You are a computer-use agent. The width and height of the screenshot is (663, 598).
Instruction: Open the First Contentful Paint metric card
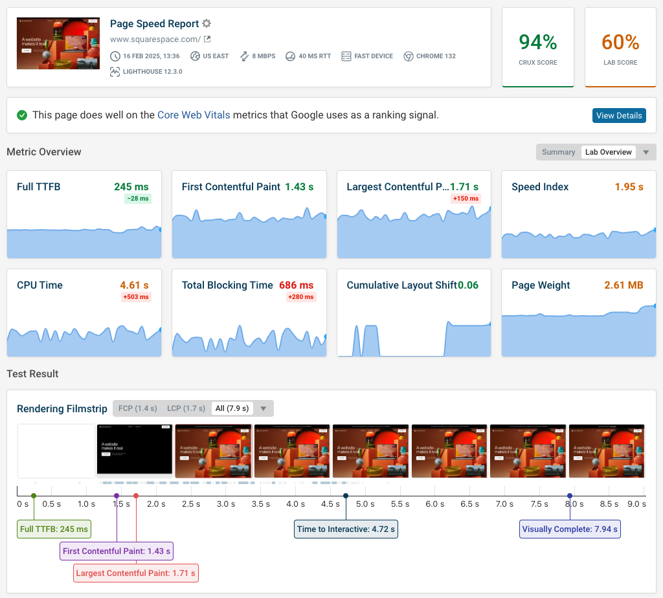(x=249, y=214)
